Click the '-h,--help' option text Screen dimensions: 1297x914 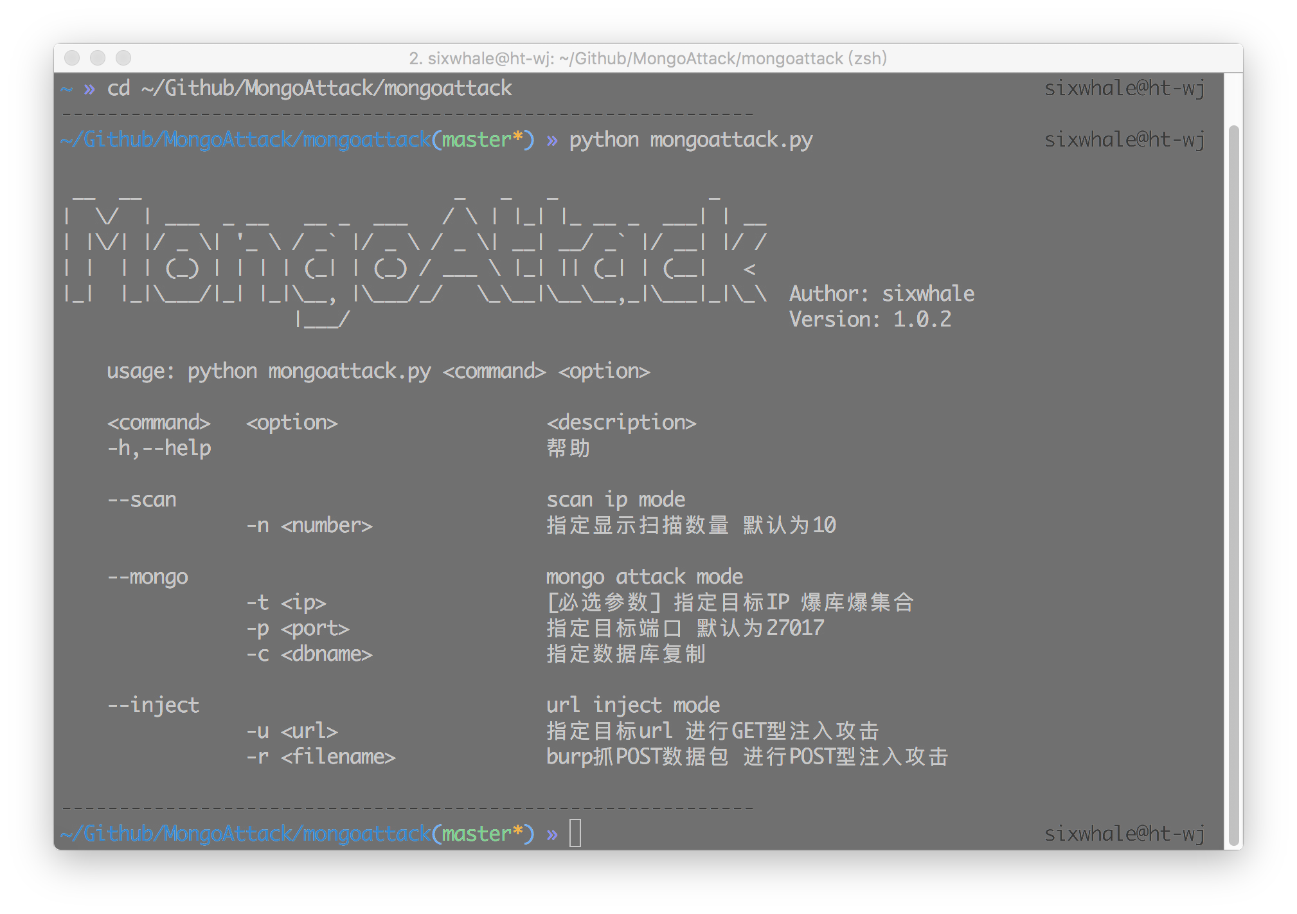[x=159, y=448]
